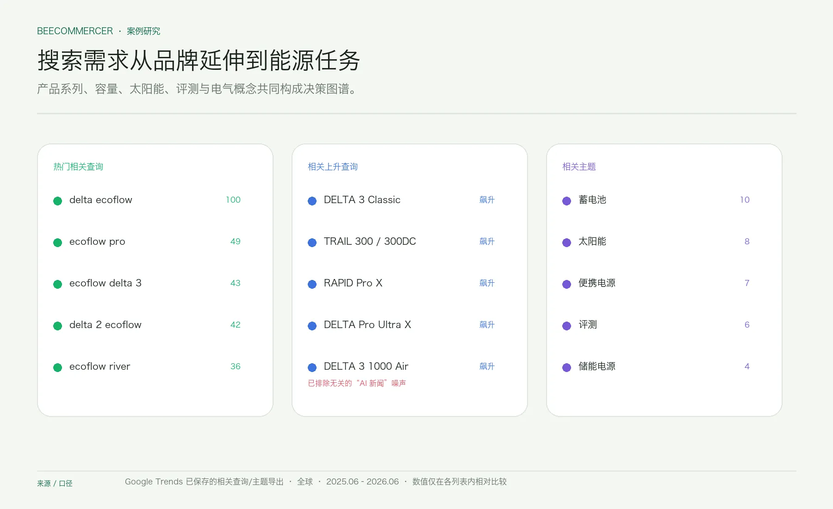This screenshot has height=509, width=833.
Task: Select the 'DELTA 3 1000 Air' rising query
Action: coord(366,366)
